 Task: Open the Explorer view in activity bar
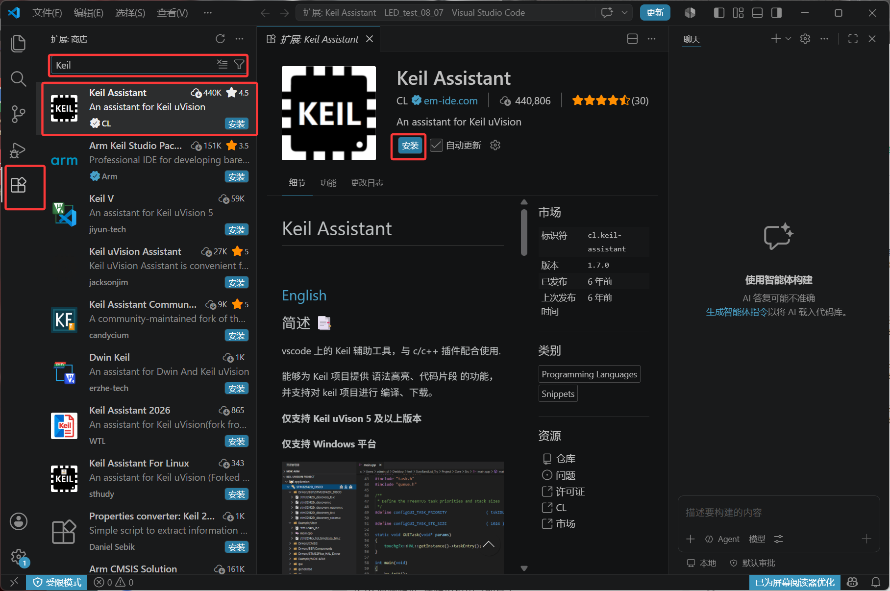click(x=18, y=43)
